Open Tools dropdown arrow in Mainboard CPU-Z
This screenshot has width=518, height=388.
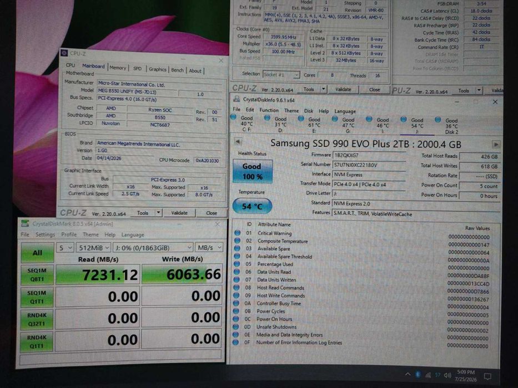point(159,212)
